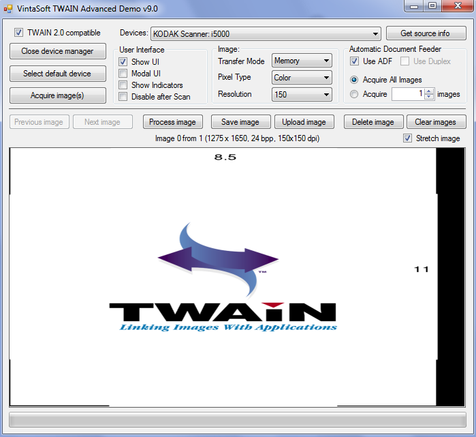
Task: Enable or disable Show UI checkbox
Action: pos(123,61)
